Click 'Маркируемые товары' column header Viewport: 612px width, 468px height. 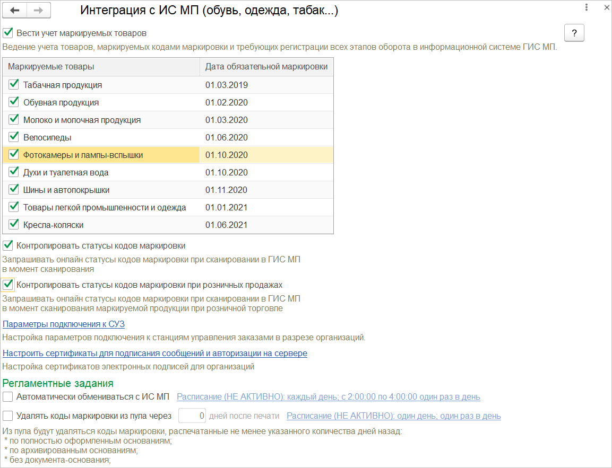pyautogui.click(x=101, y=67)
